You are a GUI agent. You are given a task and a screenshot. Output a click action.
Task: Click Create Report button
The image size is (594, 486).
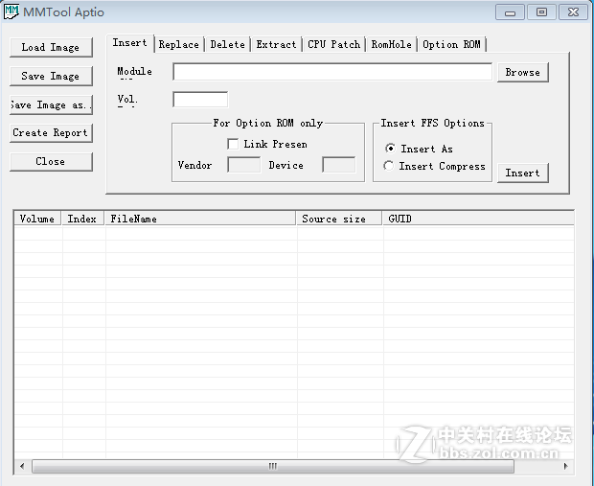[51, 133]
